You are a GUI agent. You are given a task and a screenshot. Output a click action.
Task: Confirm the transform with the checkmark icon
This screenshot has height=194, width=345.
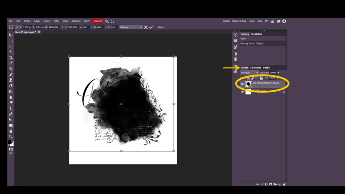(x=151, y=27)
